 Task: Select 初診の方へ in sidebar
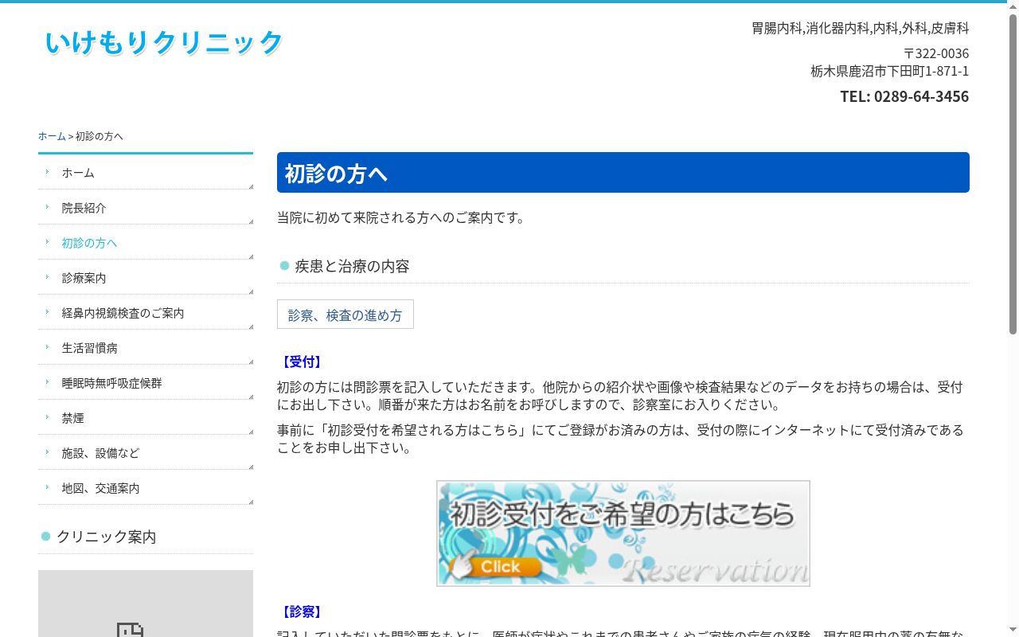click(146, 242)
